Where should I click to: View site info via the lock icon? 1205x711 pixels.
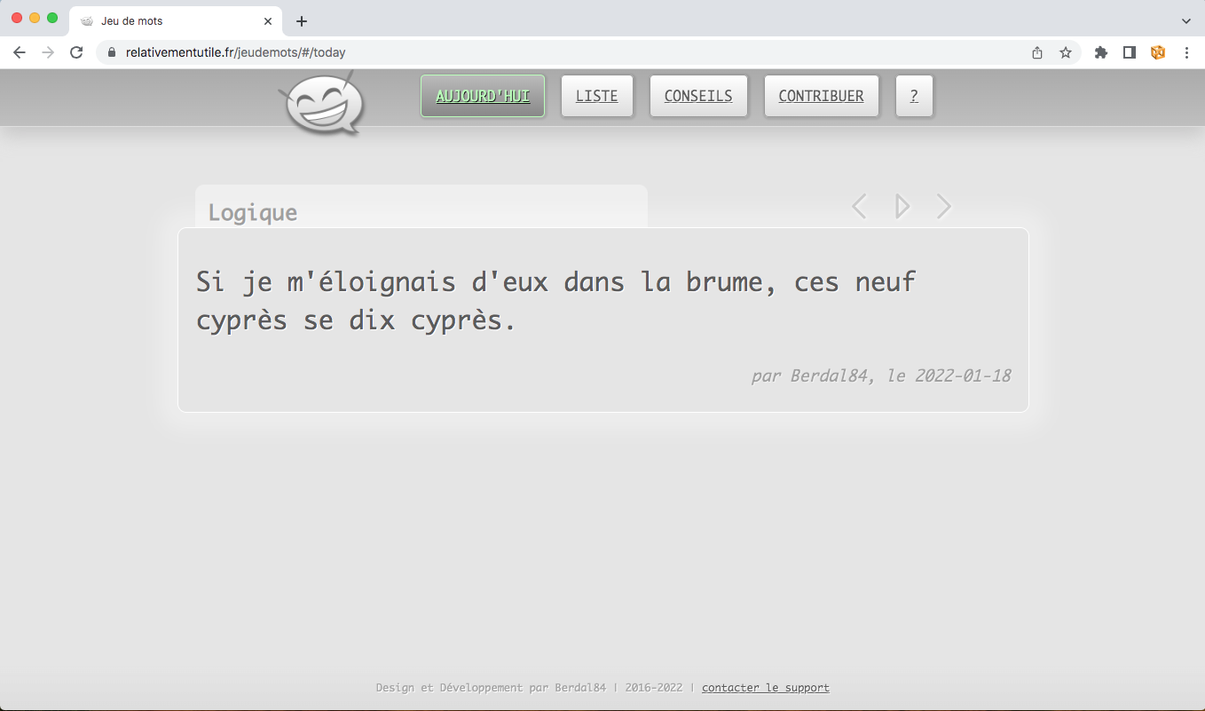[112, 52]
